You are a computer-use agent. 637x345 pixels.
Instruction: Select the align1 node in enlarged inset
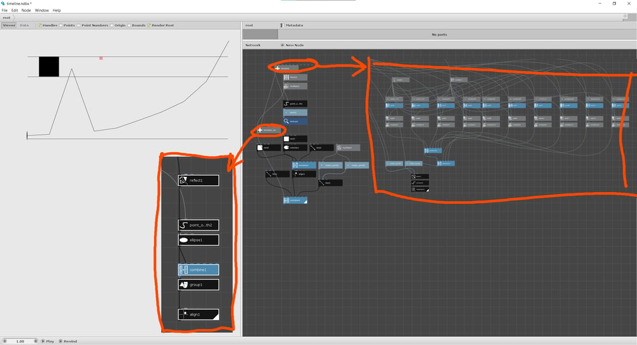[198, 314]
